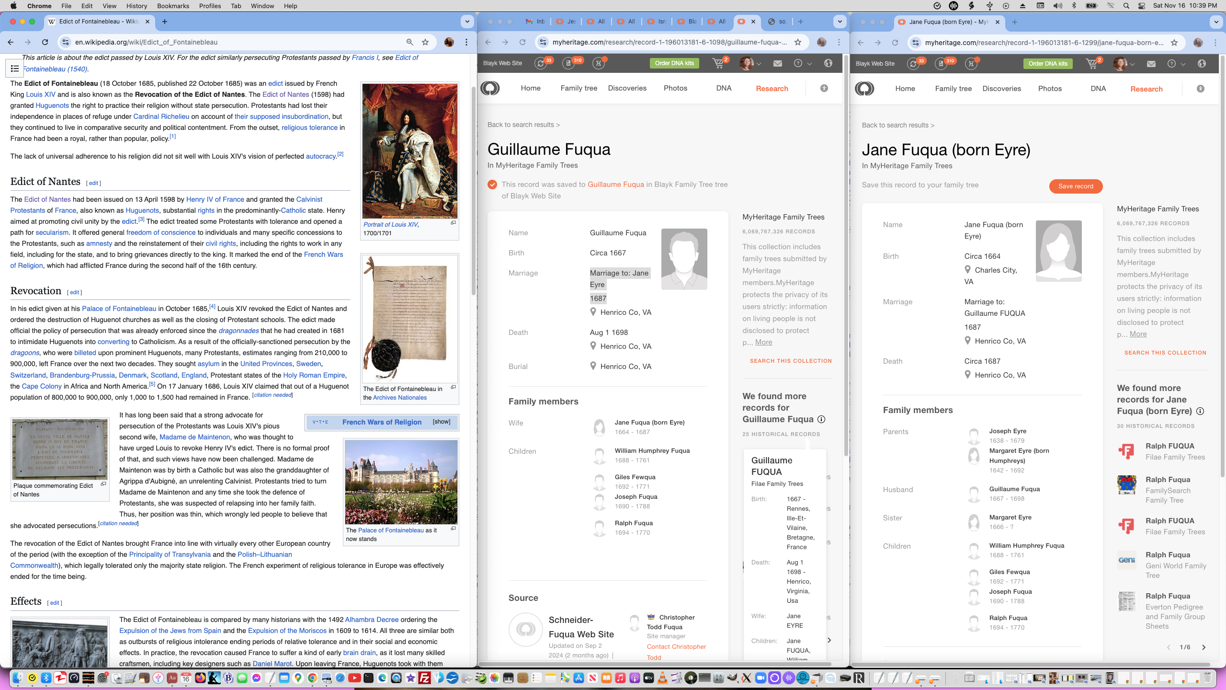Open the Huguenots link in Wikipedia intro
The width and height of the screenshot is (1226, 690).
tap(52, 105)
